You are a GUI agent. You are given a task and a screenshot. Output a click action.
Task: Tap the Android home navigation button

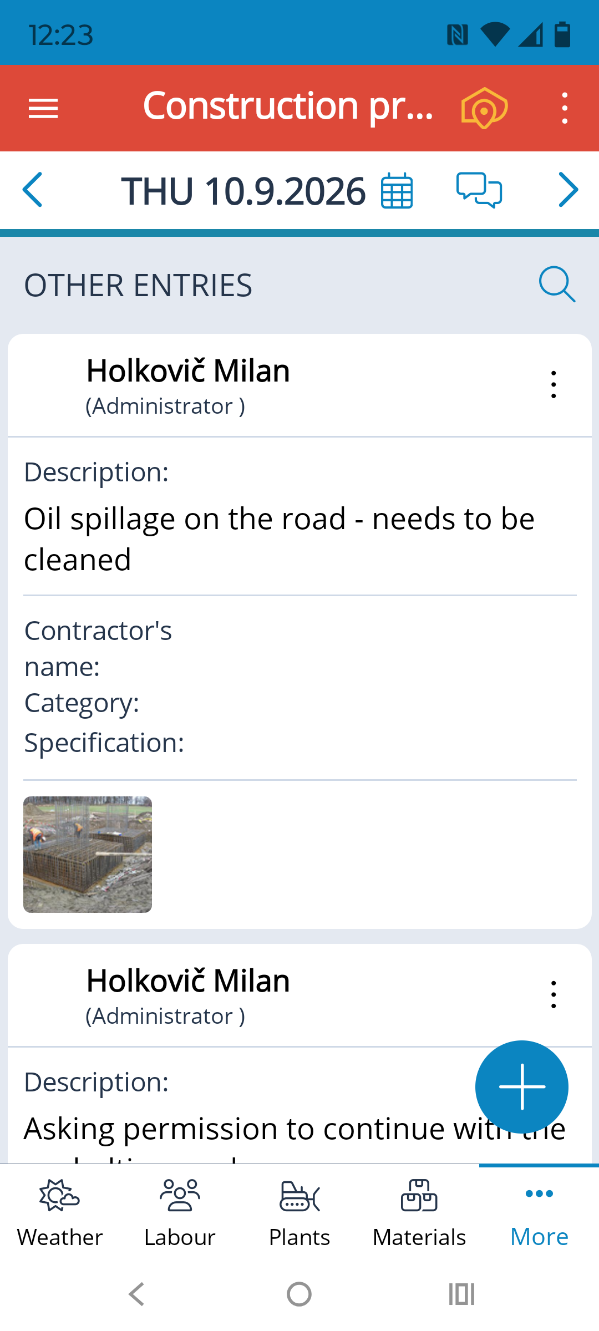click(299, 1294)
